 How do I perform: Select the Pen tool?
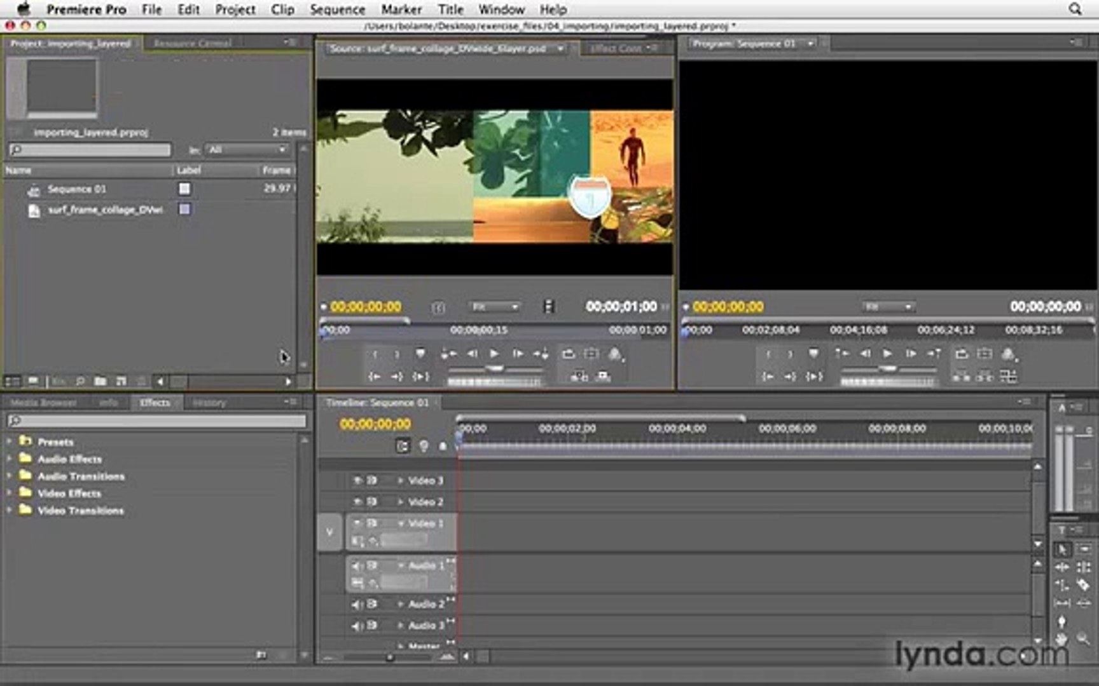pos(1062,621)
